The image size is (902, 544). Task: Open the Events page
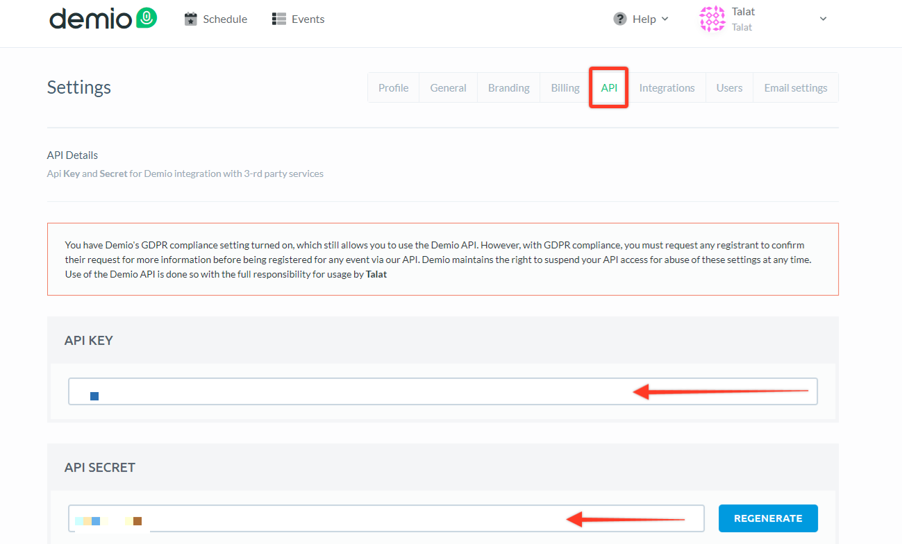click(299, 19)
